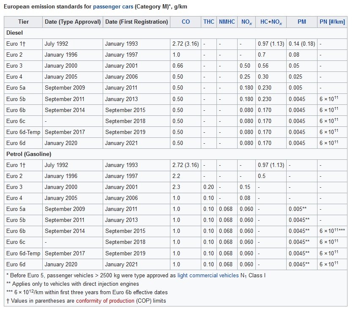Follow the light commercial vehicles footnote link
Image resolution: width=353 pixels, height=309 pixels.
[x=208, y=276]
